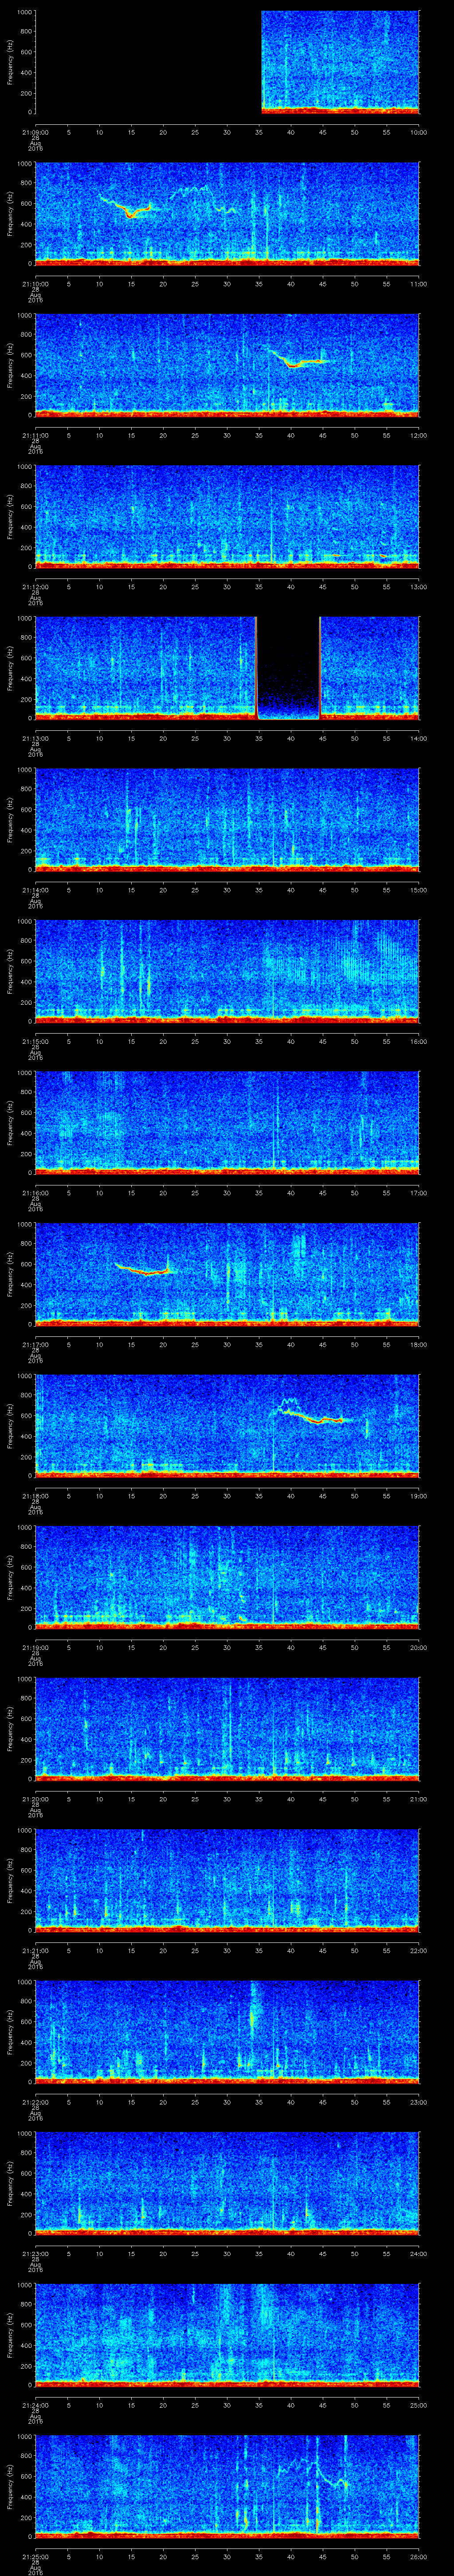
Task: Select the 14:00 end time label
Action: (x=419, y=738)
